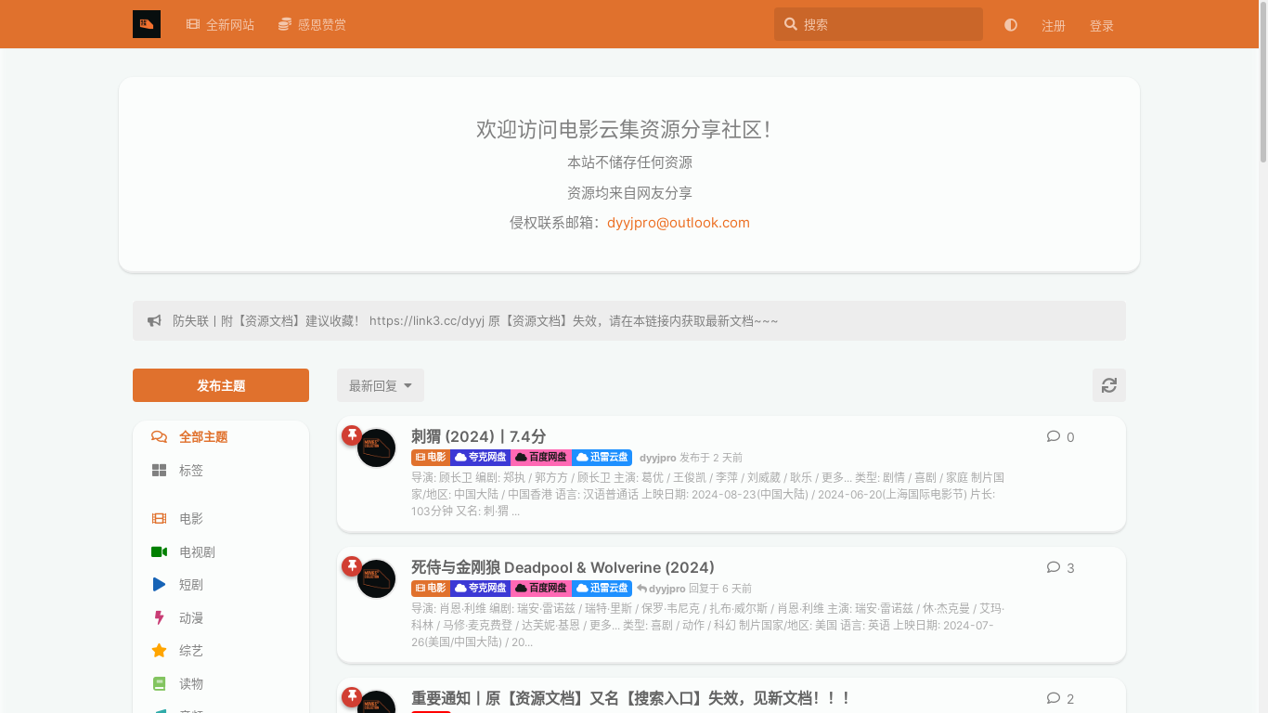Click 迅雷云盘 tag on 死侍与金刚狼 post

[x=602, y=589]
